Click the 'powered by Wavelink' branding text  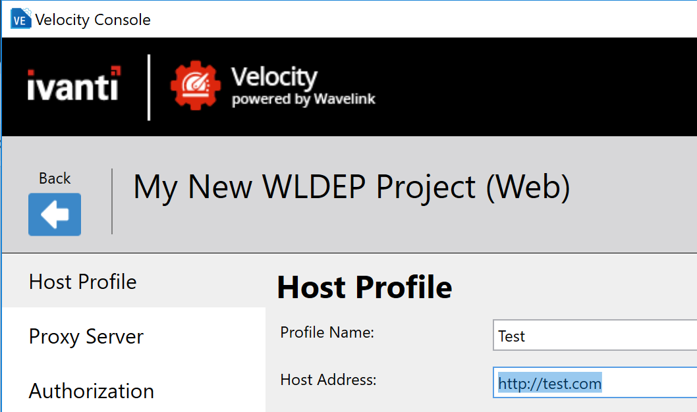tap(304, 101)
